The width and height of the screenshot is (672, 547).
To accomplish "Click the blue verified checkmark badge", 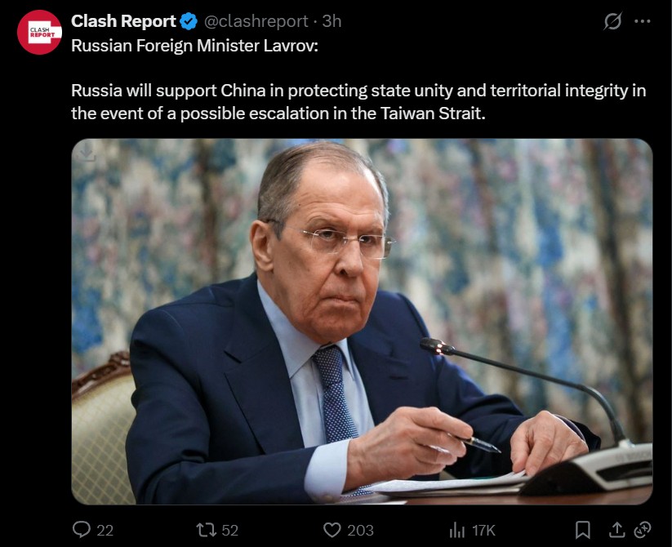I will click(189, 21).
